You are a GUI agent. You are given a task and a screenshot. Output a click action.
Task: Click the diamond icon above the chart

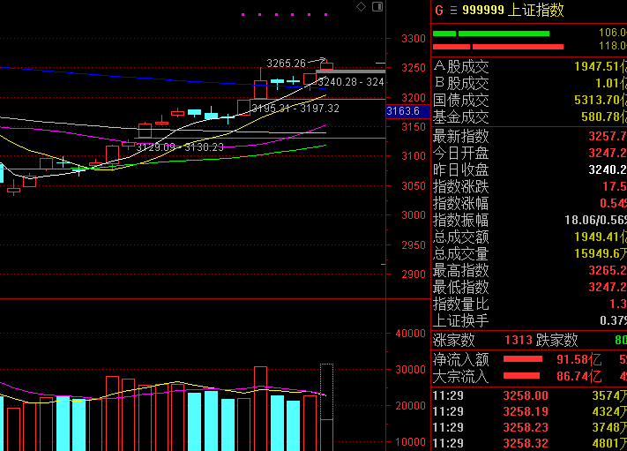point(361,6)
